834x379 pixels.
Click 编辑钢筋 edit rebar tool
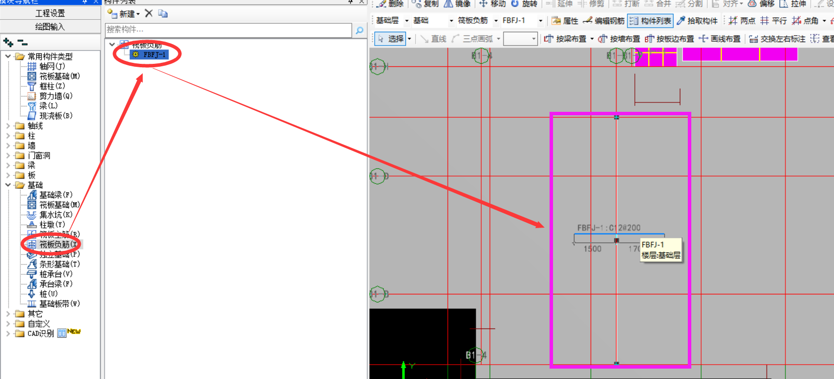click(x=604, y=20)
